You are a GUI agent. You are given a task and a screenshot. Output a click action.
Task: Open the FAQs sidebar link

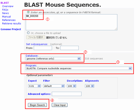[x=5, y=10]
